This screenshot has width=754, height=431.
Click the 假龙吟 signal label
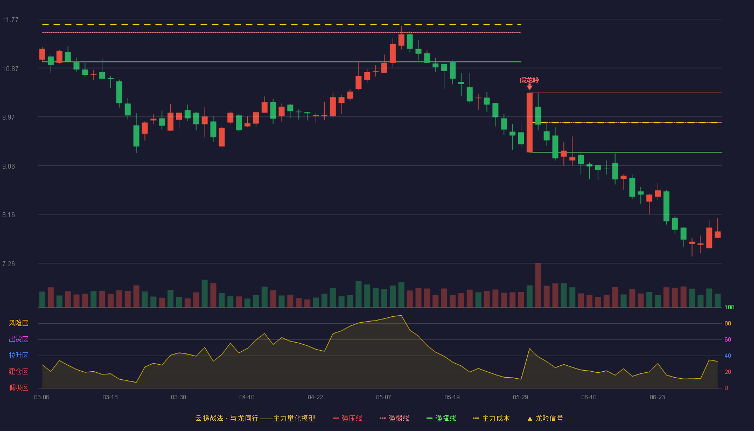pos(529,80)
